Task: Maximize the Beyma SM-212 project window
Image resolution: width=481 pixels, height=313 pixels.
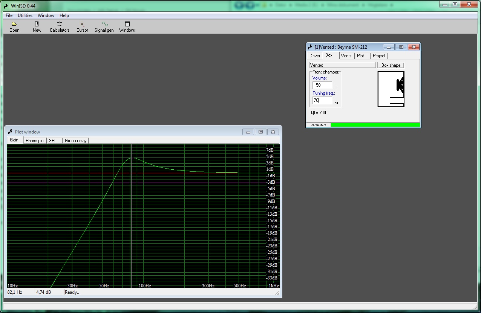Action: (x=401, y=47)
